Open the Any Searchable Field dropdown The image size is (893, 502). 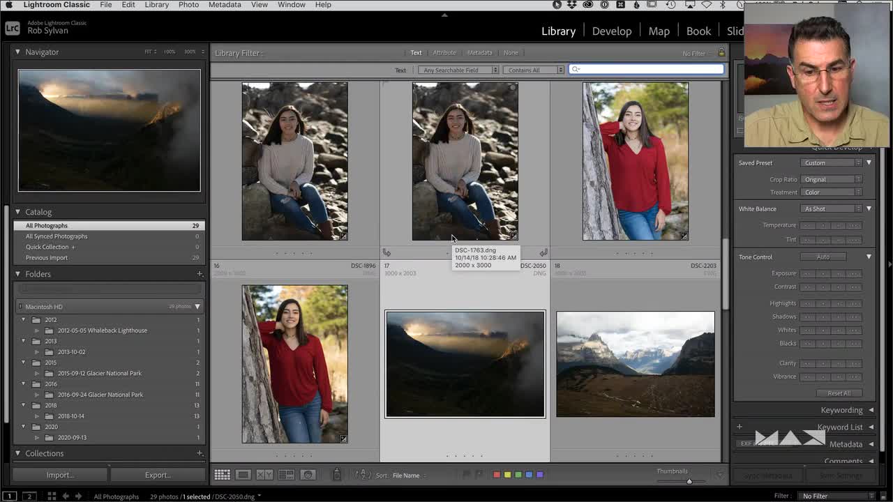click(x=458, y=70)
